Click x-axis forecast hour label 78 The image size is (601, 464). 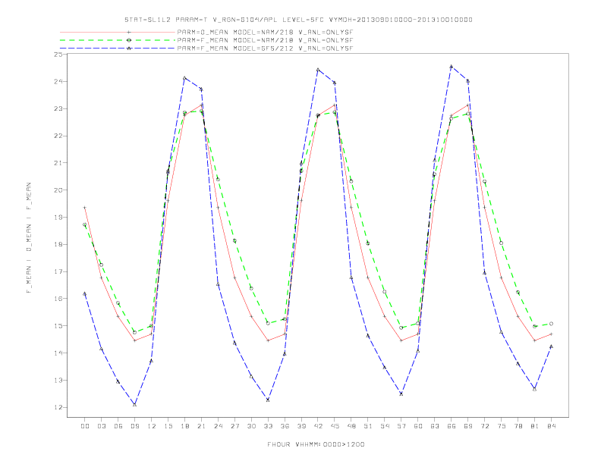(518, 426)
